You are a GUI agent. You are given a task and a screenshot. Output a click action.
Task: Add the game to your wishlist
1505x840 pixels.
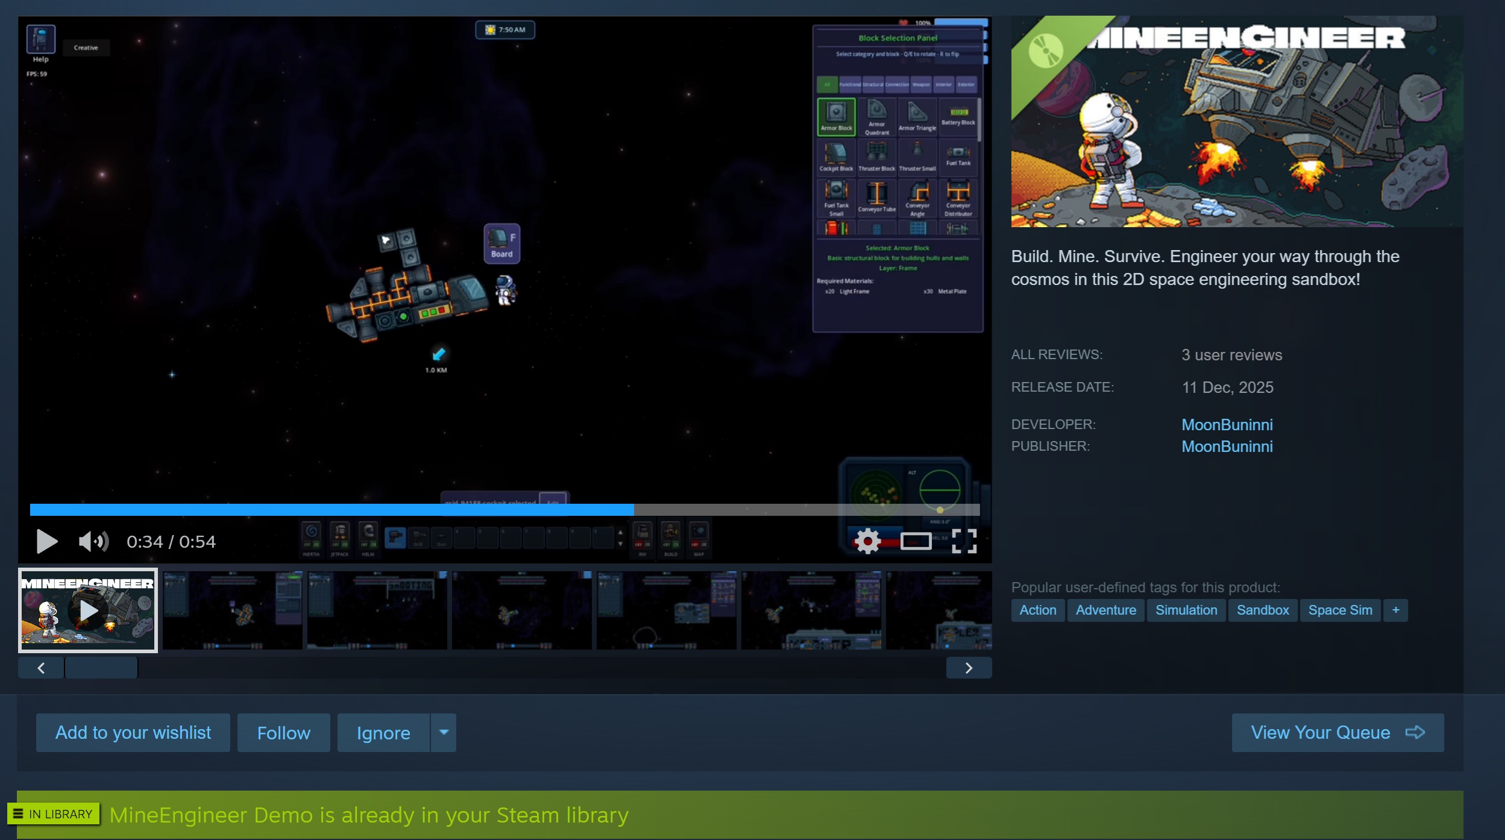(133, 733)
